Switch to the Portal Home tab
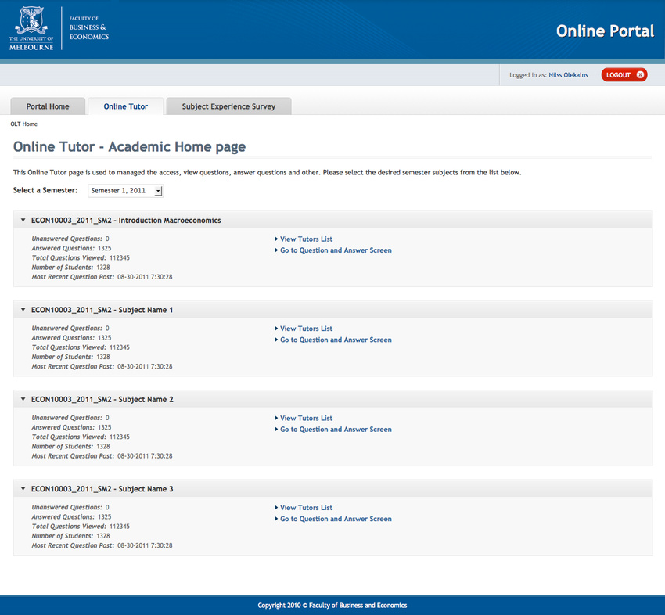665x615 pixels. pyautogui.click(x=48, y=106)
